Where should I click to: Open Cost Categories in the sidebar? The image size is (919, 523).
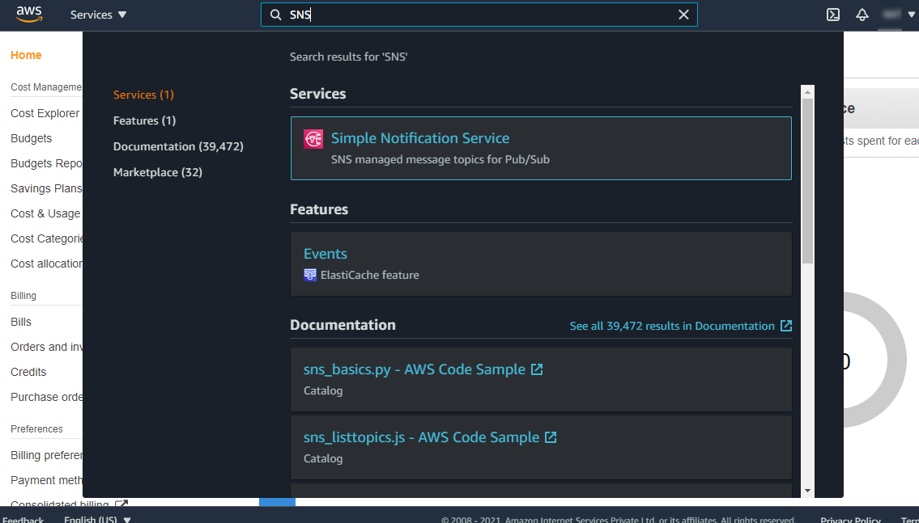[46, 238]
